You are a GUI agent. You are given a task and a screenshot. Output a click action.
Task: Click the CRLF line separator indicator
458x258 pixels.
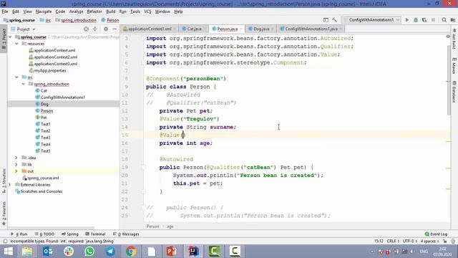click(393, 241)
